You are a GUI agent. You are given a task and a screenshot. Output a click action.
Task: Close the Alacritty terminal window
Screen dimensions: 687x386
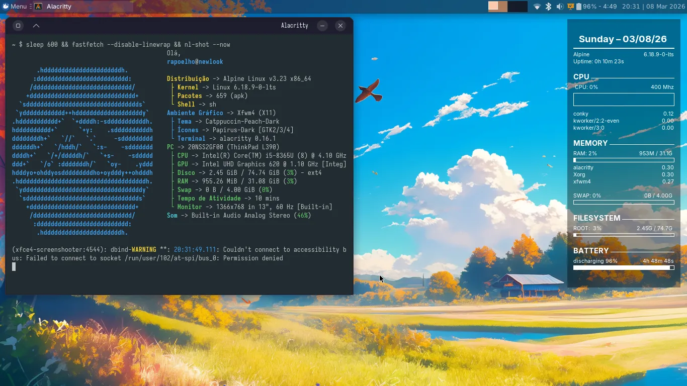click(340, 26)
